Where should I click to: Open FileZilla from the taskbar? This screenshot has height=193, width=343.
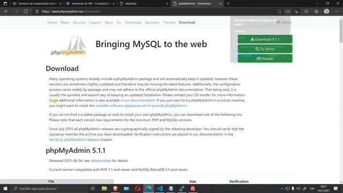click(193, 188)
